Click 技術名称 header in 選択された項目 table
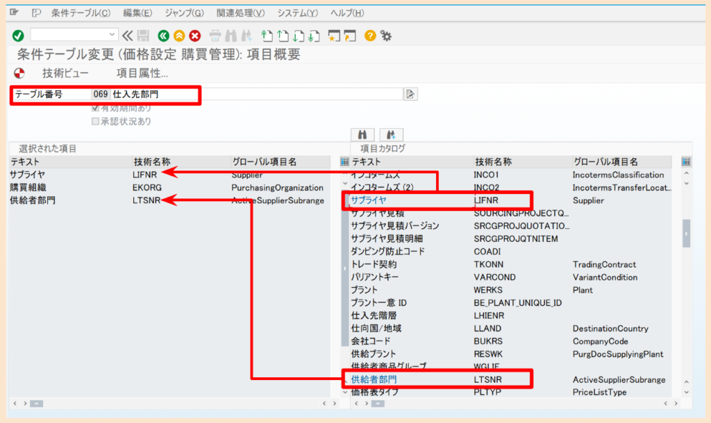Screen dimensions: 711x423 click(x=181, y=162)
